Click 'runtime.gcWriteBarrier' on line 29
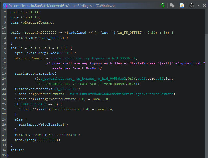208x158 pixels. tap(40, 125)
